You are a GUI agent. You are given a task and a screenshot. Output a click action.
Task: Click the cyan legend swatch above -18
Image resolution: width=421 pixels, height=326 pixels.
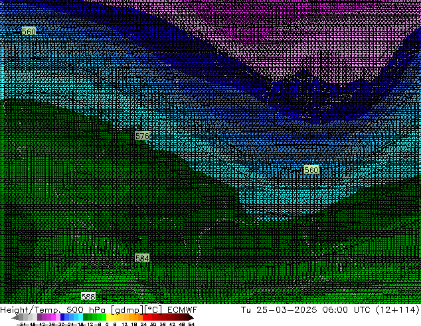point(80,317)
